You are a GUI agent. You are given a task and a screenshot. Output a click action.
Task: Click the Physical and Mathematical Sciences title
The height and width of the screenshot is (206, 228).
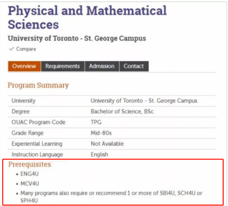87,17
